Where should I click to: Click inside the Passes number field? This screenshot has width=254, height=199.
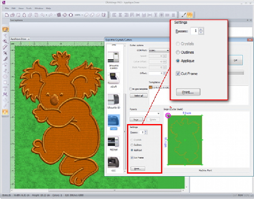coord(142,132)
